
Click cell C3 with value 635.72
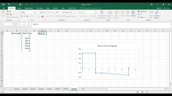26,38
